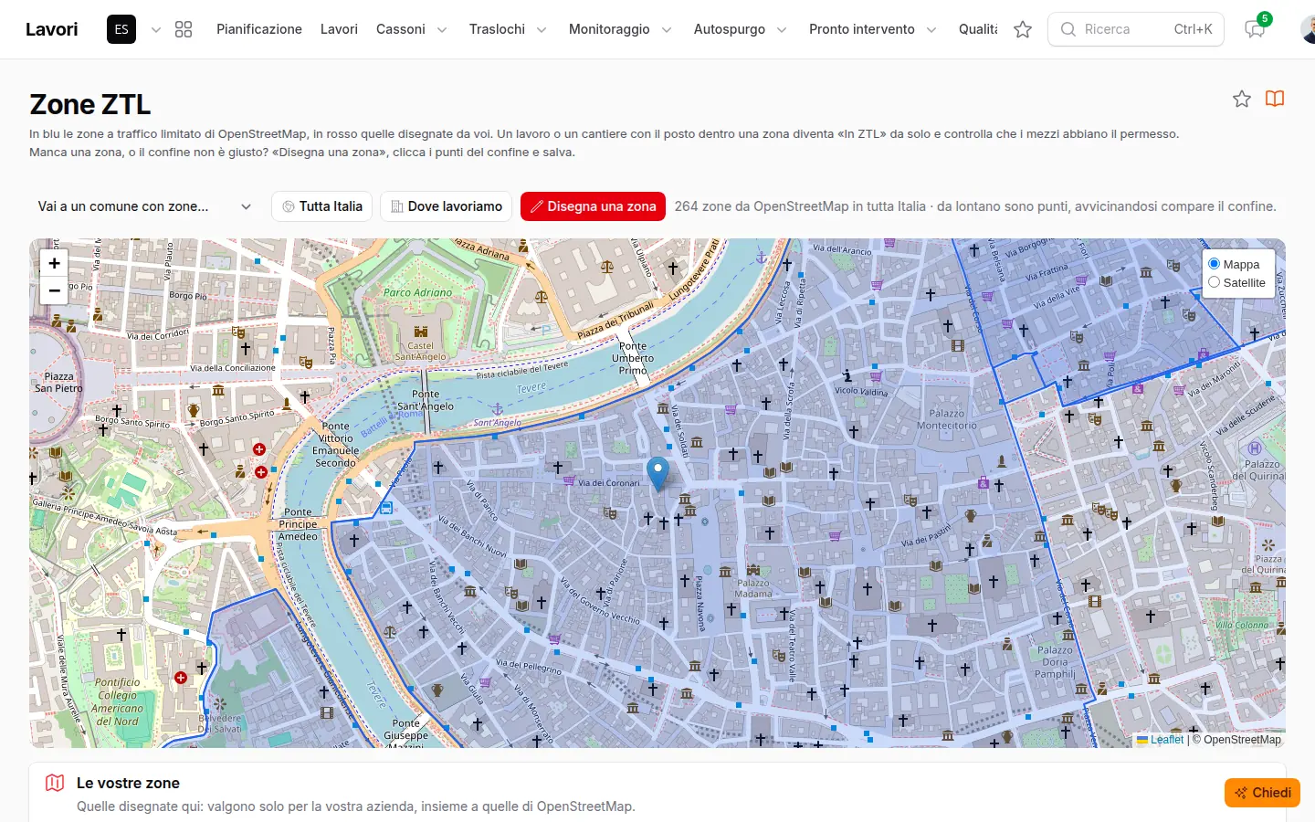Click the map icon beside Le vostre zone

tap(55, 783)
